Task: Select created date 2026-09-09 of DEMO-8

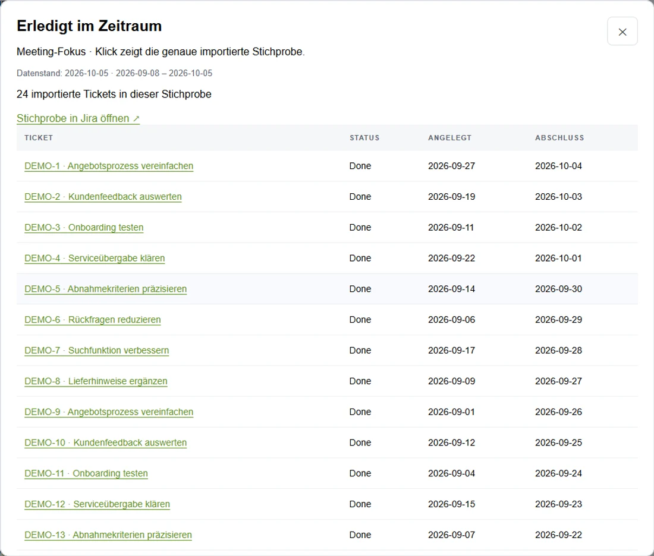Action: point(451,381)
